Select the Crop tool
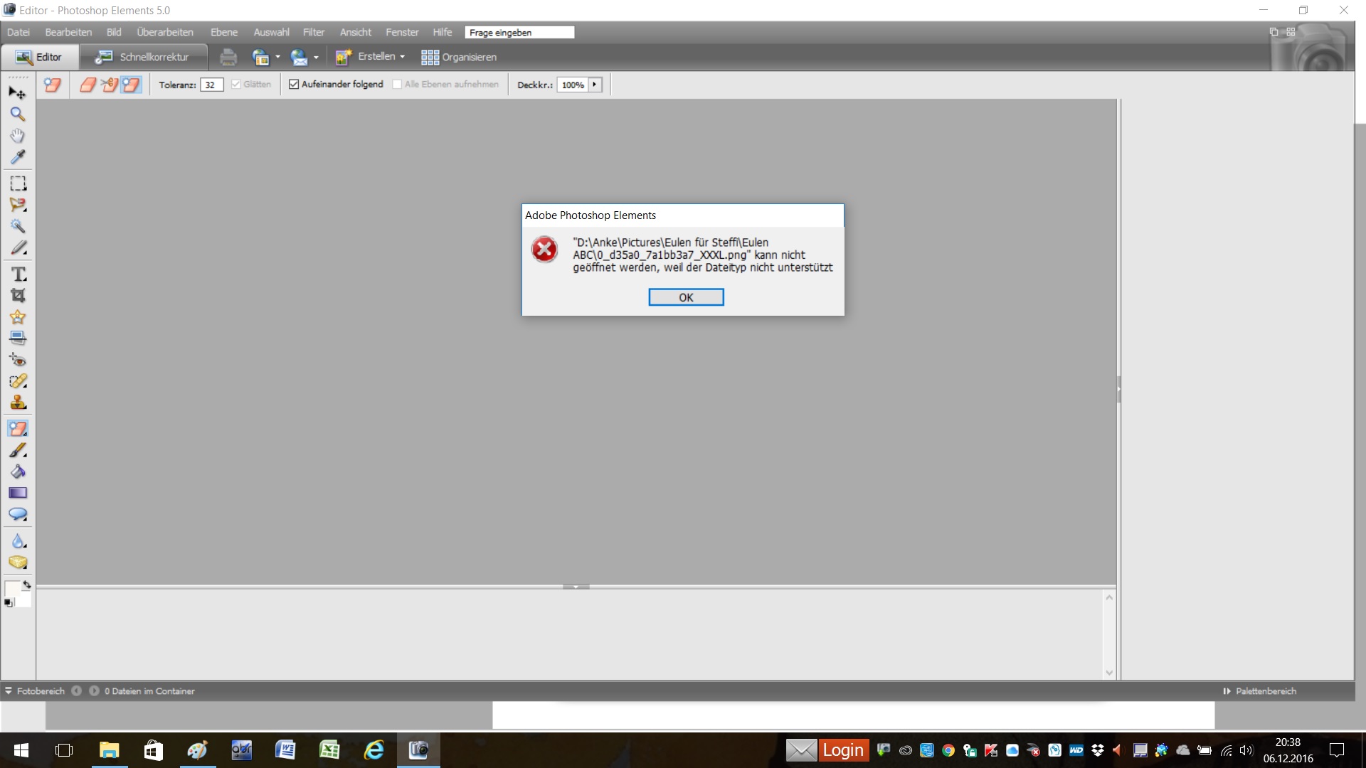This screenshot has height=768, width=1366. click(x=18, y=296)
